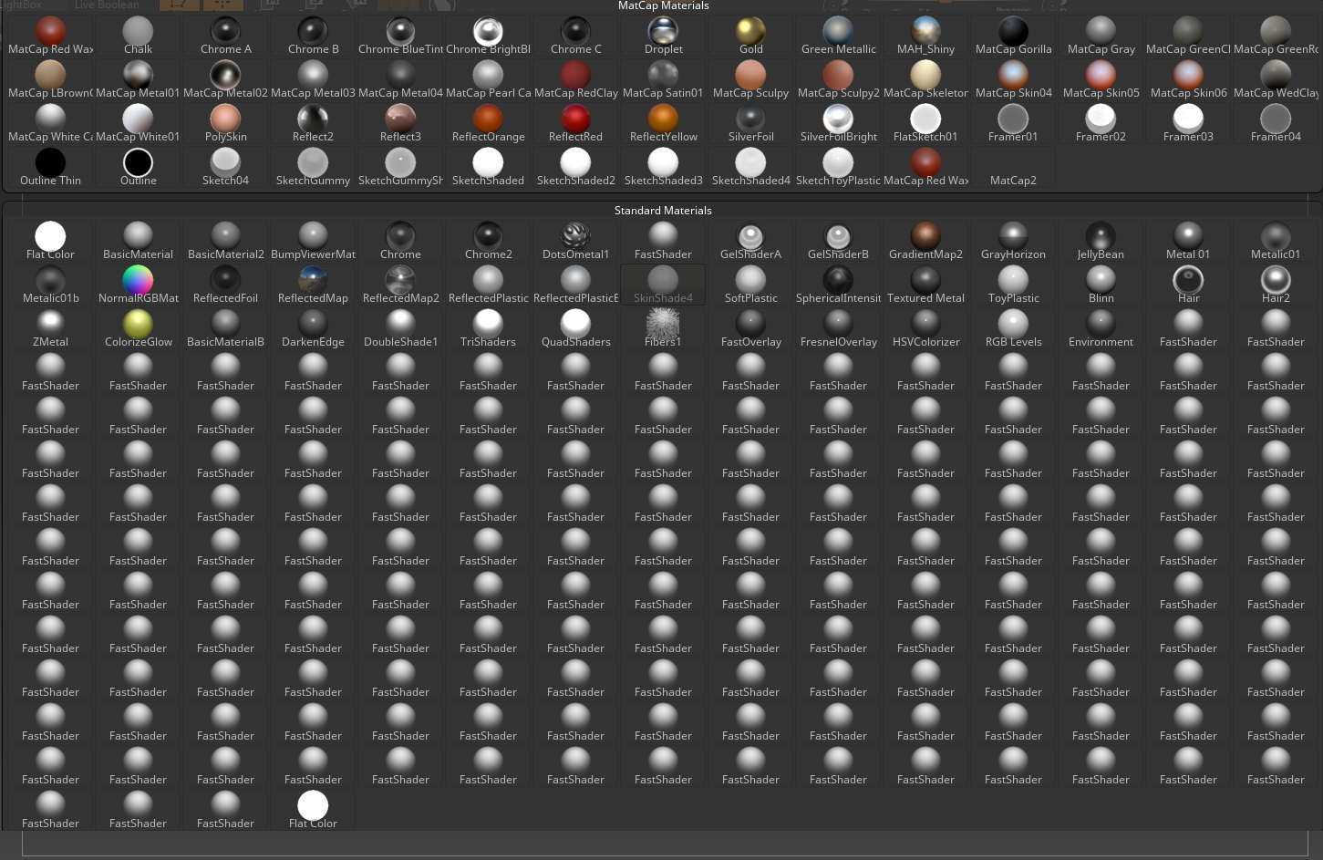
Task: Select the MatCap Sculpy2 material
Action: pyautogui.click(x=838, y=79)
